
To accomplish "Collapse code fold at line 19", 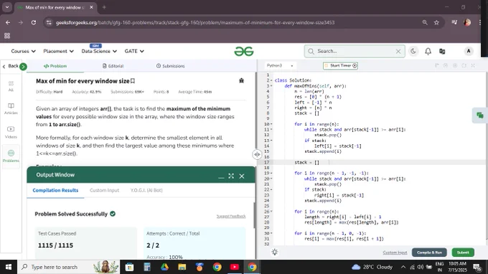I will click(271, 174).
